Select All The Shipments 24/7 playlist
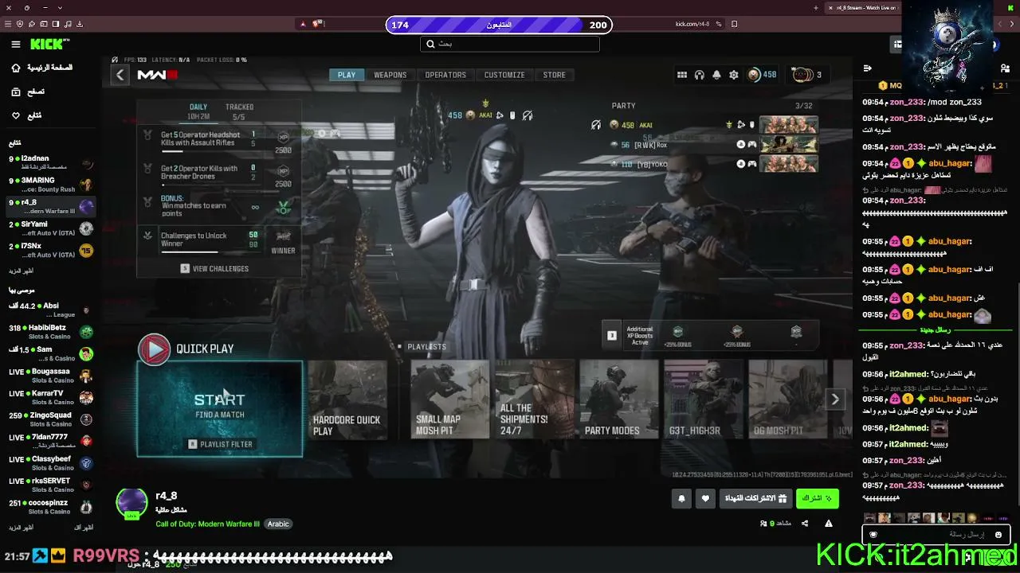The width and height of the screenshot is (1020, 573). (x=535, y=400)
